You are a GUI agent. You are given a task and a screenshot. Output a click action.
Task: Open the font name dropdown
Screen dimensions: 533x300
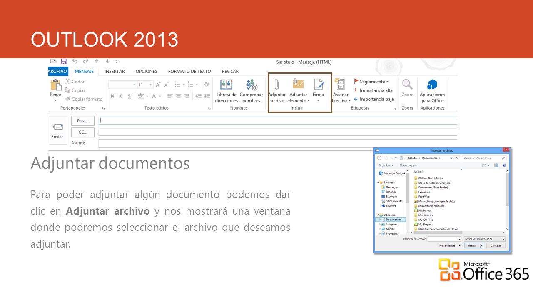click(134, 85)
